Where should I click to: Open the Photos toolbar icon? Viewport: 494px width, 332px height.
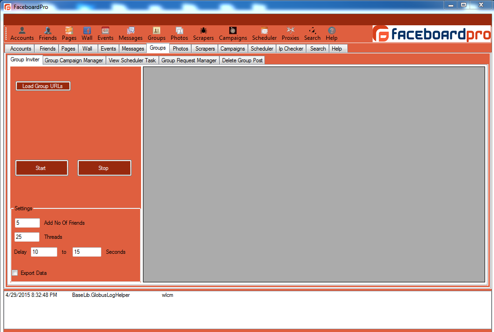[x=179, y=34]
